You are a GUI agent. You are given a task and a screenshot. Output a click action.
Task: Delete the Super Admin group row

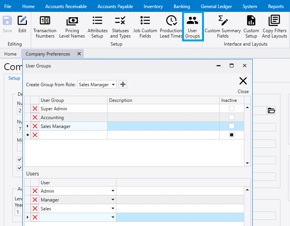point(35,108)
